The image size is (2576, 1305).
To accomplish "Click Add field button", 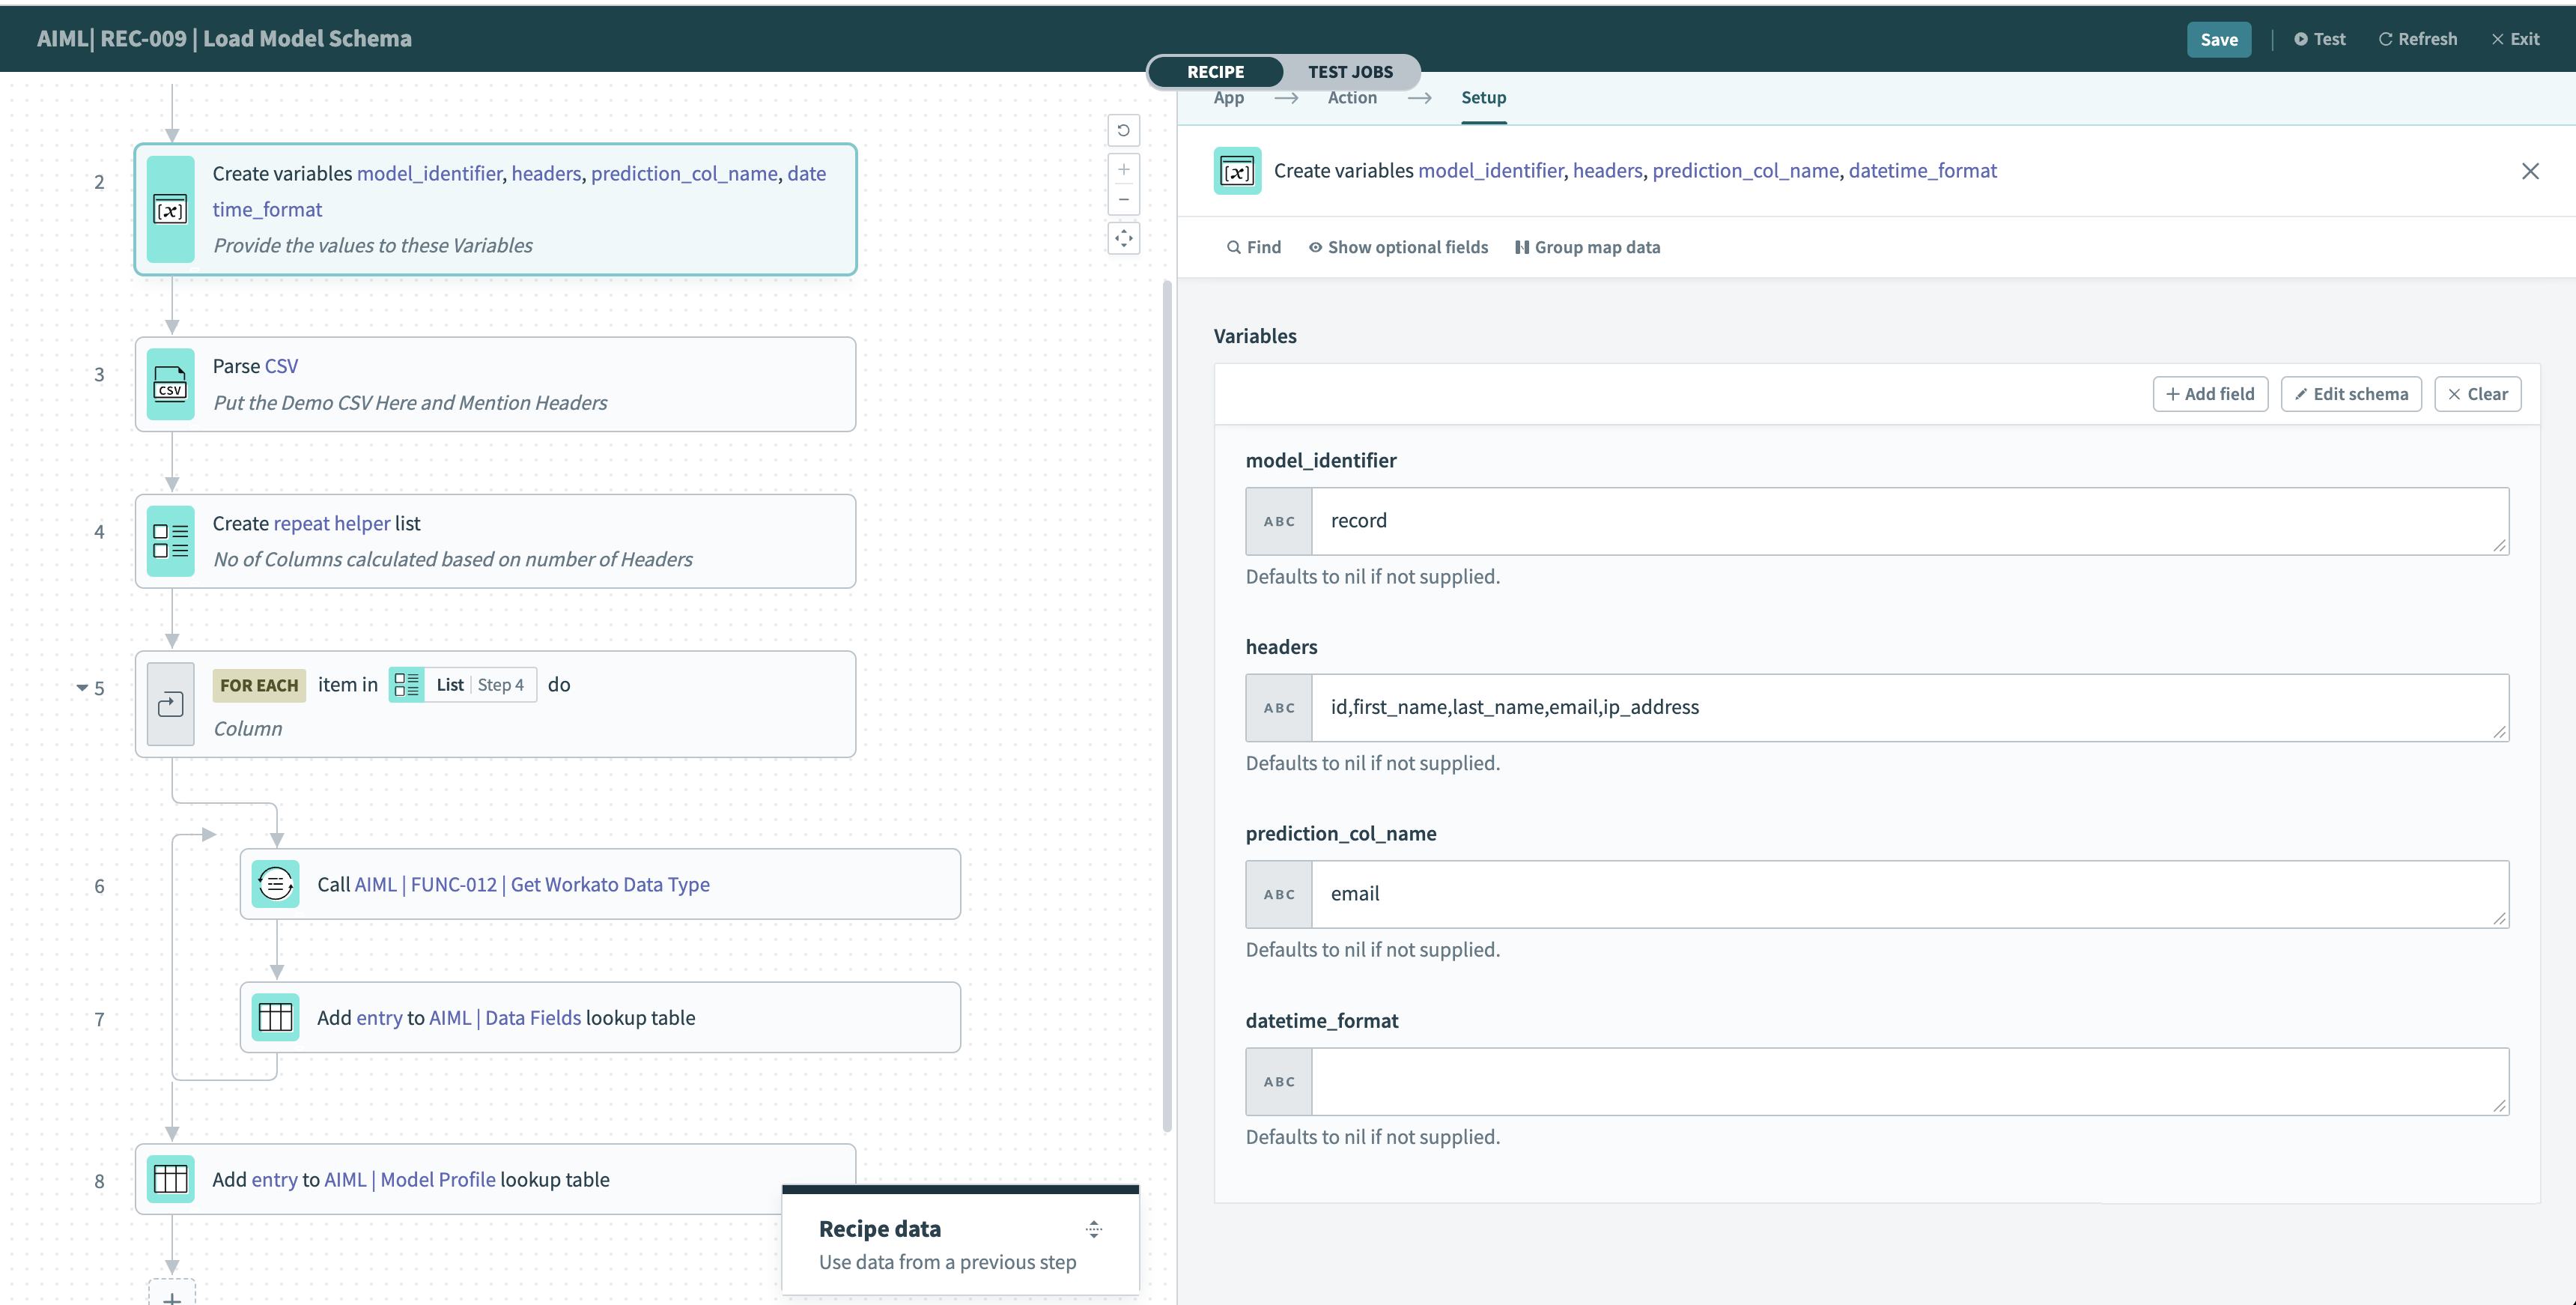I will (2210, 394).
